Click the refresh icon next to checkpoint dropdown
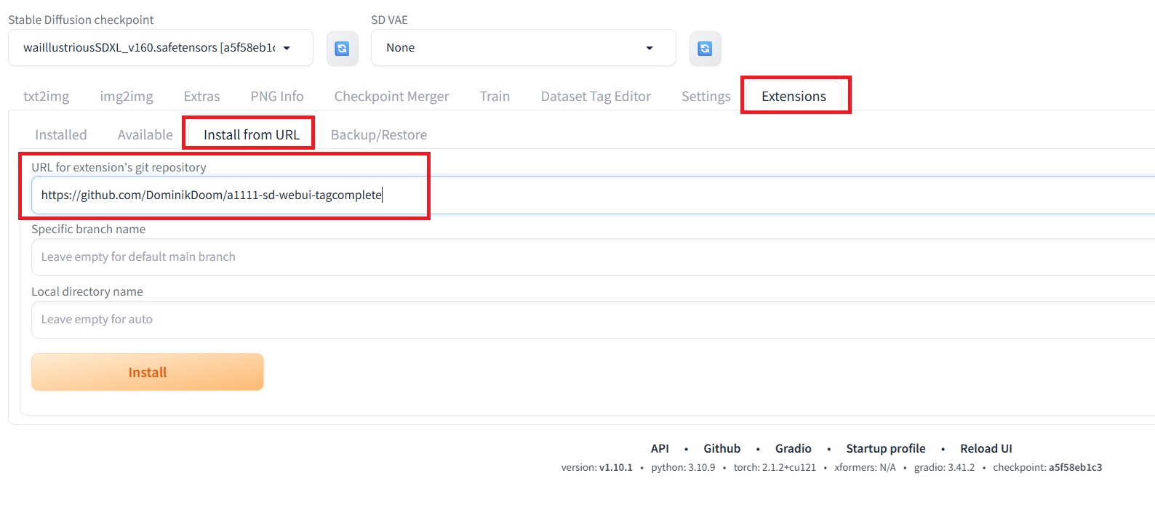The width and height of the screenshot is (1155, 526). coord(342,49)
